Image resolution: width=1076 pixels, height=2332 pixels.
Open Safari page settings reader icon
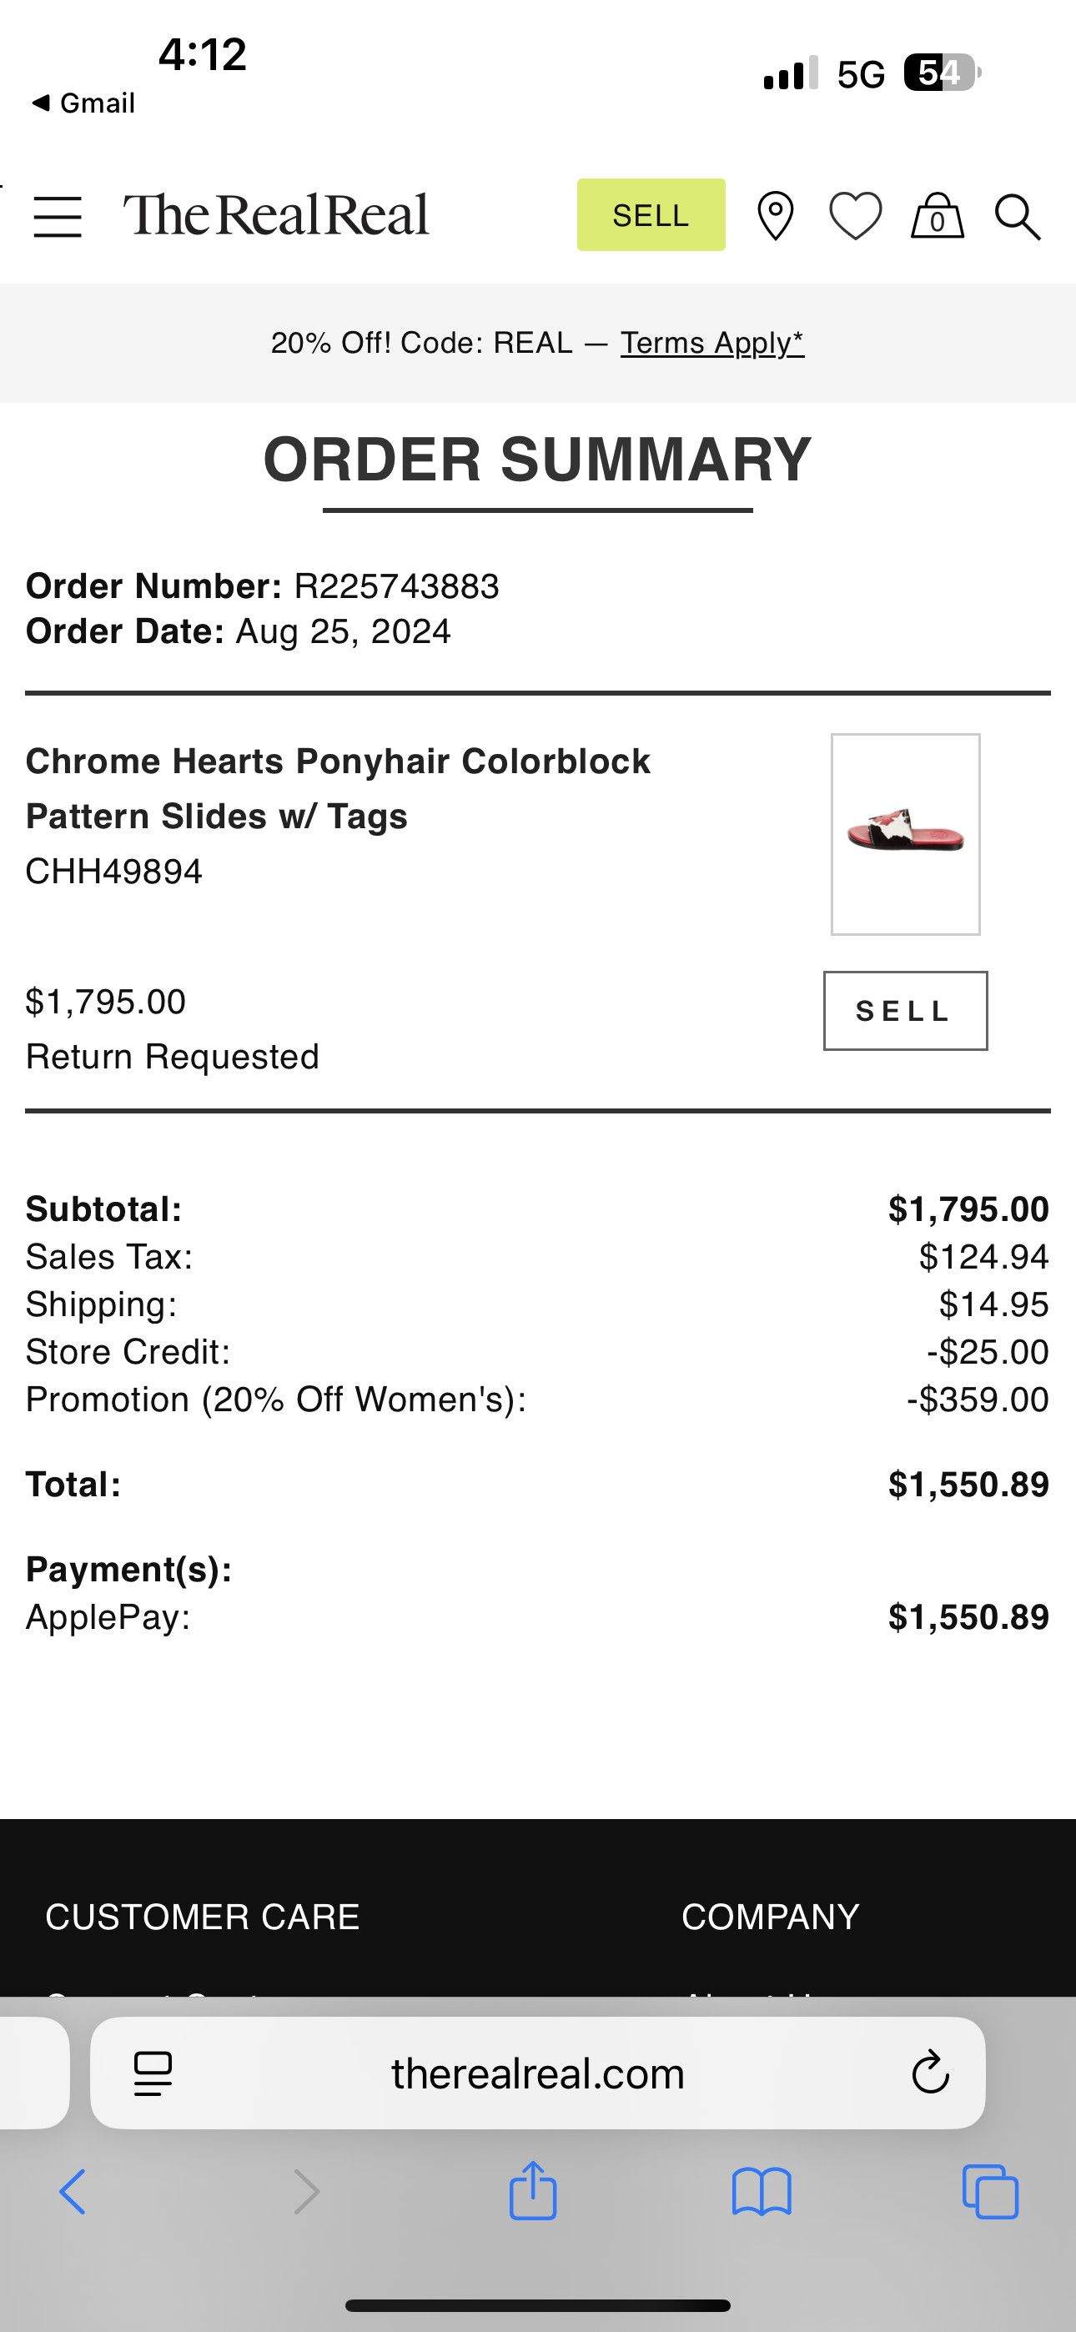point(153,2073)
